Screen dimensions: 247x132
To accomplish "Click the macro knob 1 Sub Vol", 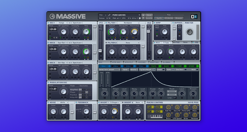I will click(168, 107).
